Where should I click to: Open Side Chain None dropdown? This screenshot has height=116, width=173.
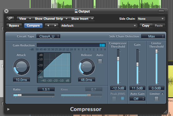(x=151, y=18)
